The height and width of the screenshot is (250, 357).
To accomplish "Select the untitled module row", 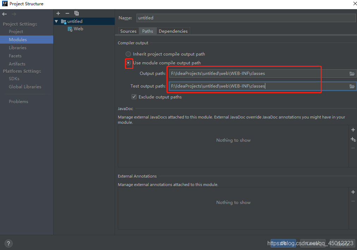I will click(84, 21).
